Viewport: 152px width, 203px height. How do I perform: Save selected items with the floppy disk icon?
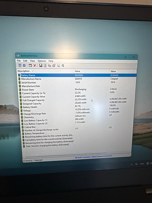[x=41, y=66]
